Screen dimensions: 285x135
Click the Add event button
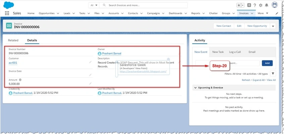click(267, 63)
